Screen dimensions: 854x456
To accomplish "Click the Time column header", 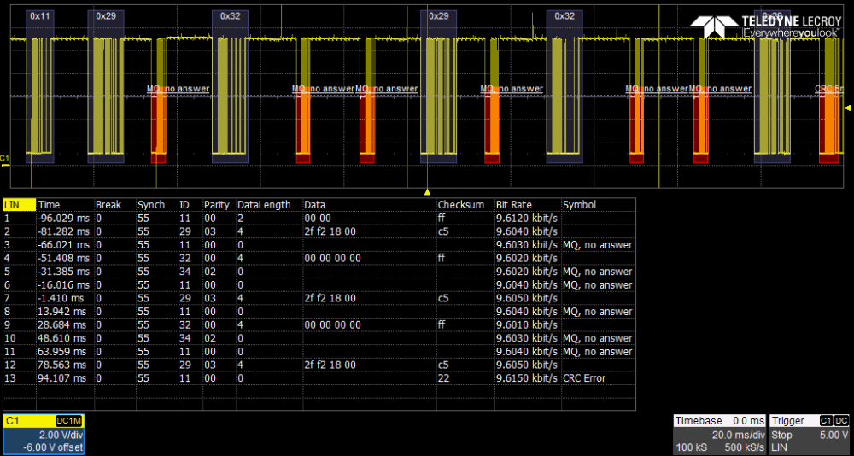I will click(50, 205).
